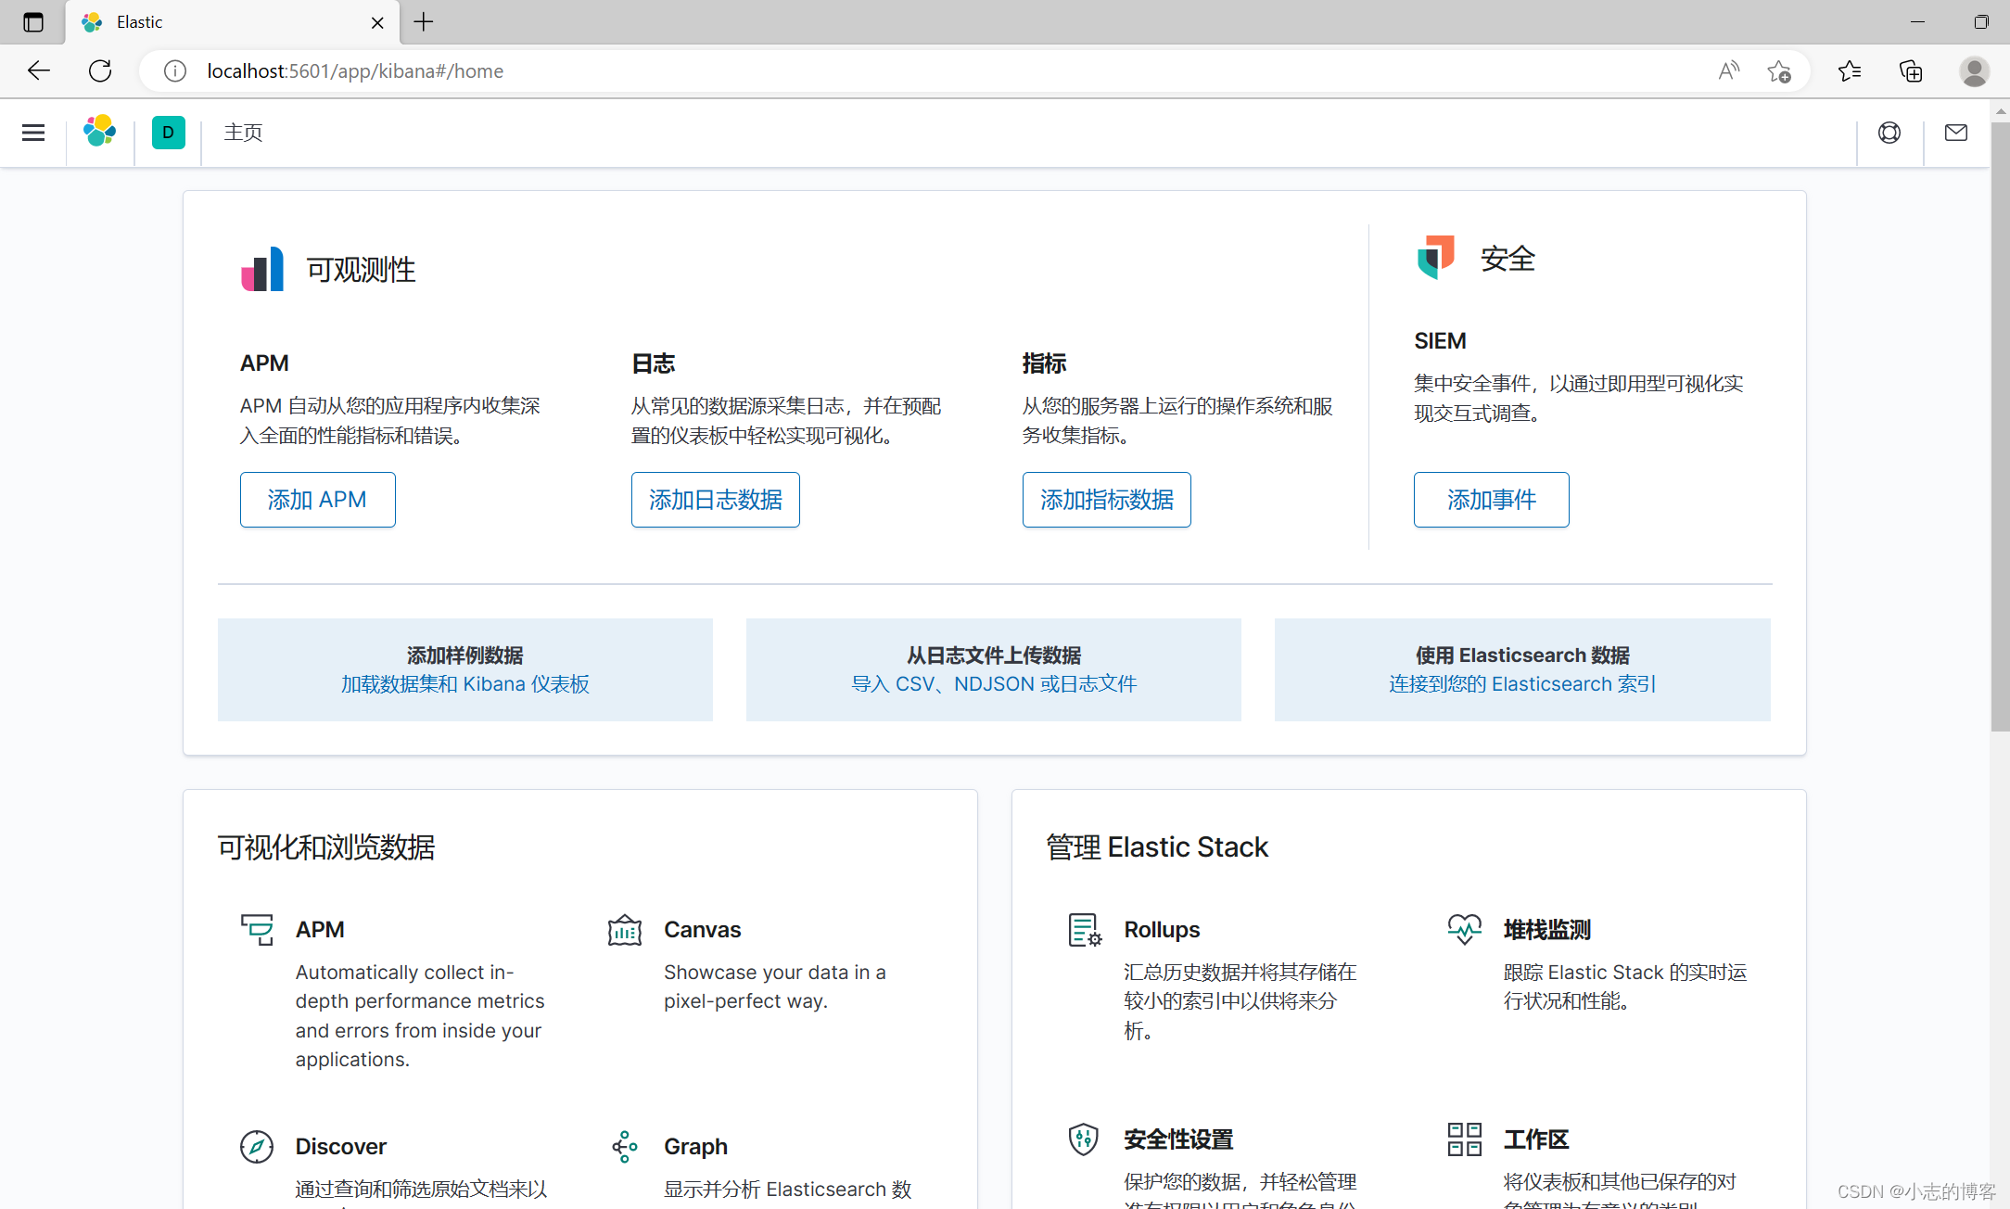The image size is (2010, 1209).
Task: Click the Discover compass icon
Action: pos(257,1147)
